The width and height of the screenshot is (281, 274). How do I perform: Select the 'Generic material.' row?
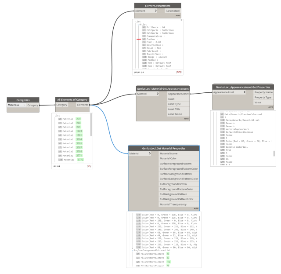pyautogui.click(x=234, y=147)
